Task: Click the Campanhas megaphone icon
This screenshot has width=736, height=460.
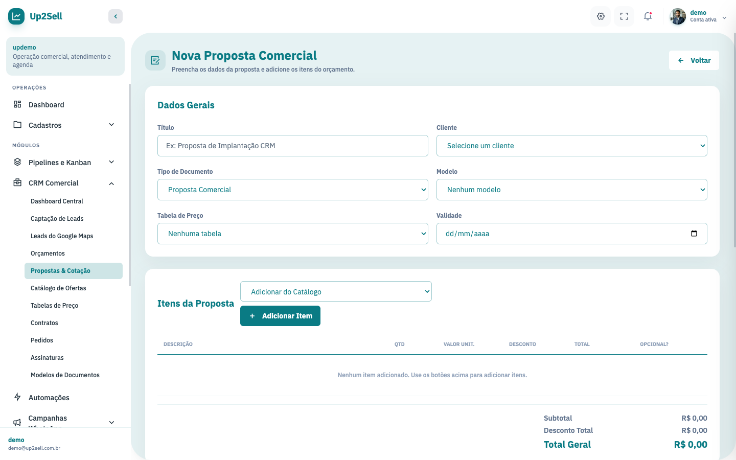Action: coord(17,422)
